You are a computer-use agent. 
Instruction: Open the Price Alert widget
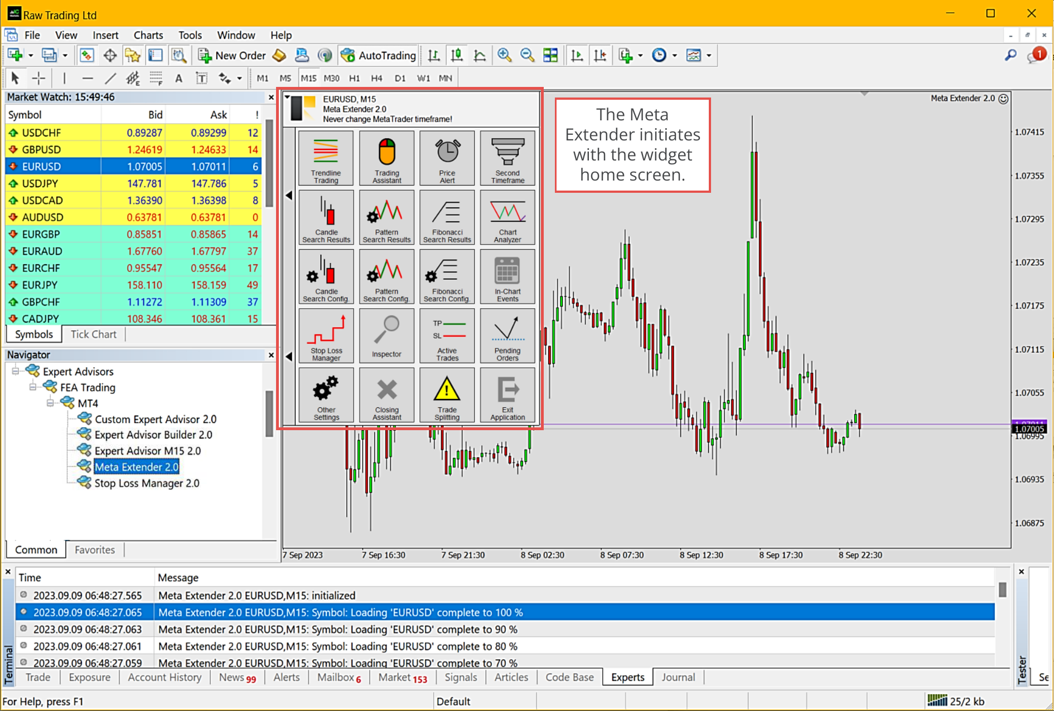(x=447, y=158)
